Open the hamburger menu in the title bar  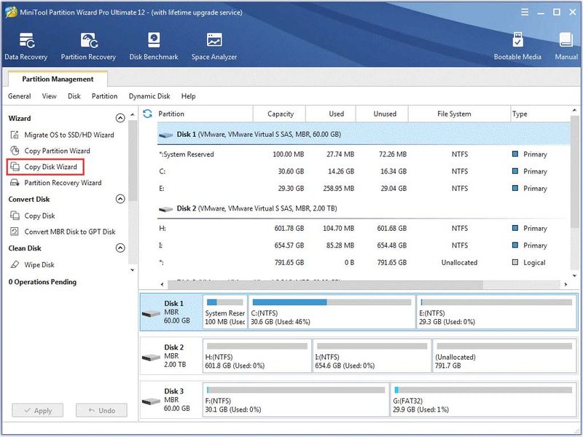click(525, 12)
